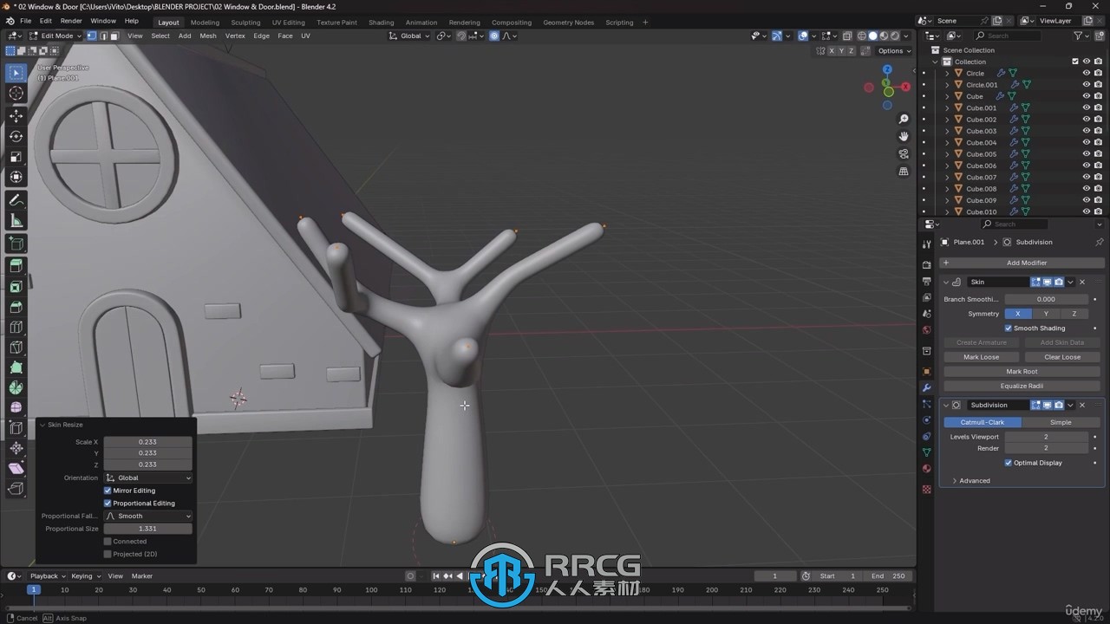Click the pan view hand icon

(904, 136)
